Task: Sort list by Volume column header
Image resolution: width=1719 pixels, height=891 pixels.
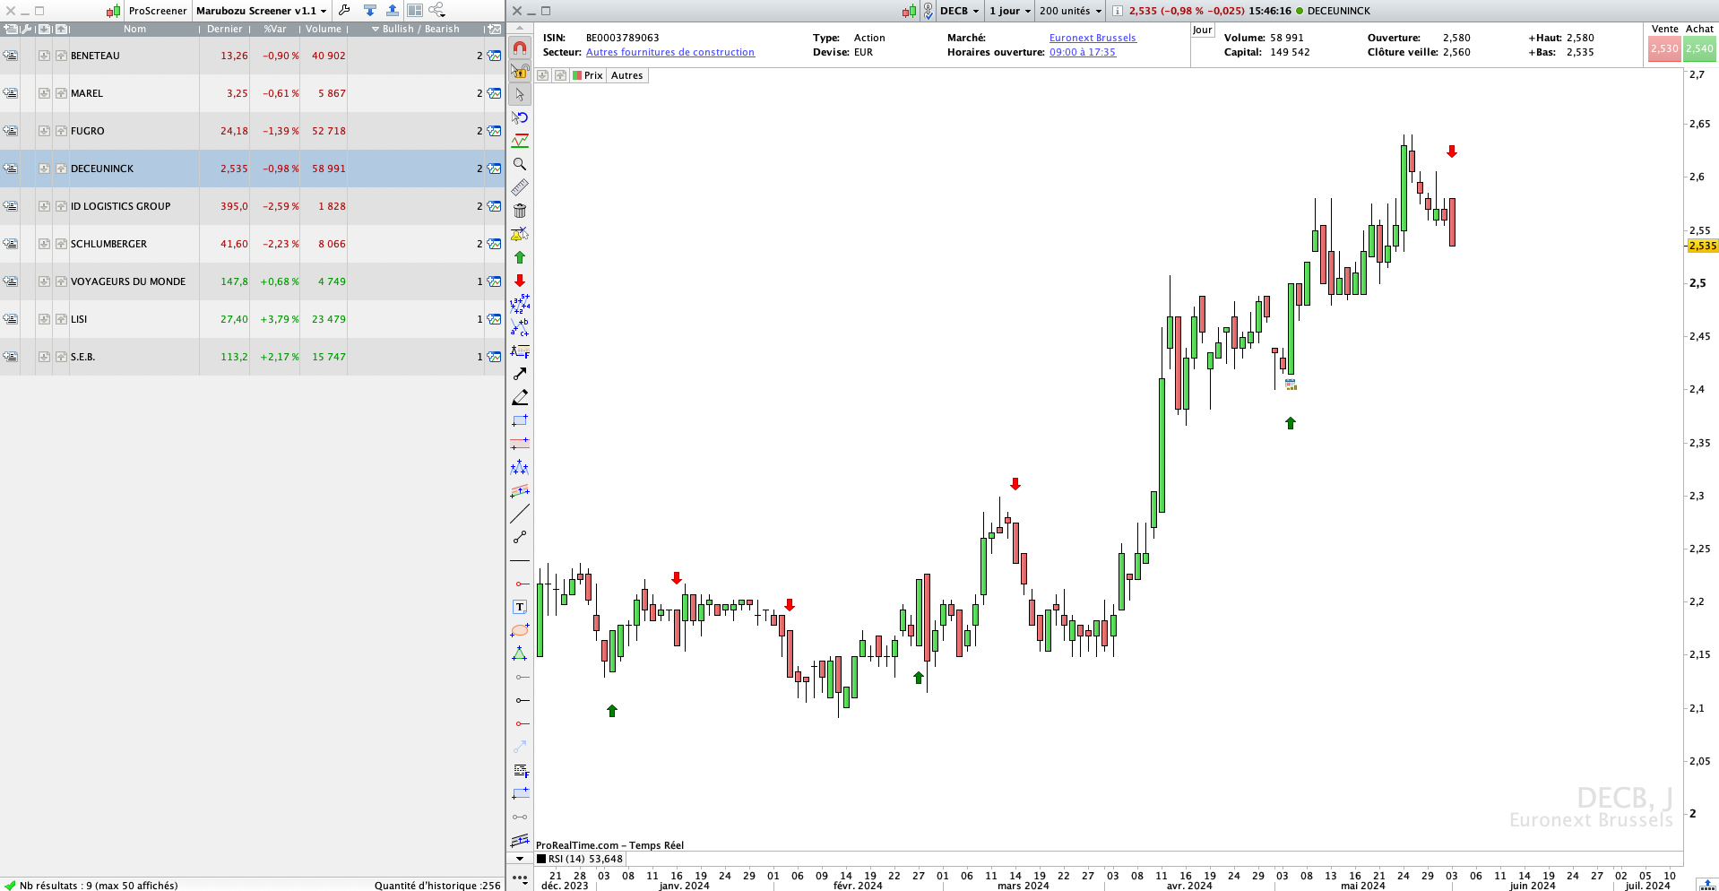Action: pyautogui.click(x=324, y=29)
